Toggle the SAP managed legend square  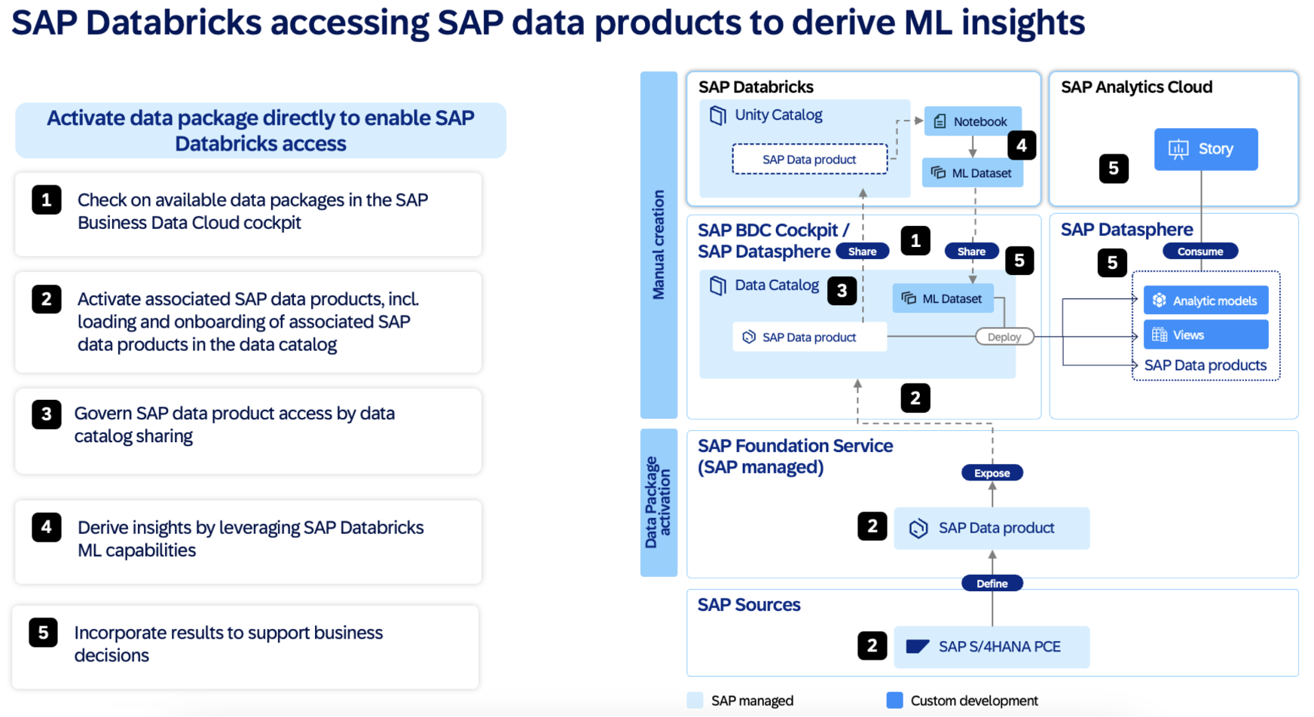click(694, 700)
